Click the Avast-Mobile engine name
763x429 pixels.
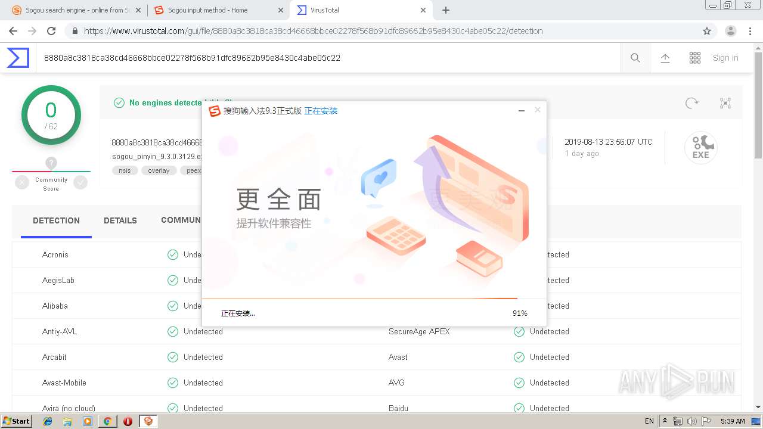click(64, 383)
